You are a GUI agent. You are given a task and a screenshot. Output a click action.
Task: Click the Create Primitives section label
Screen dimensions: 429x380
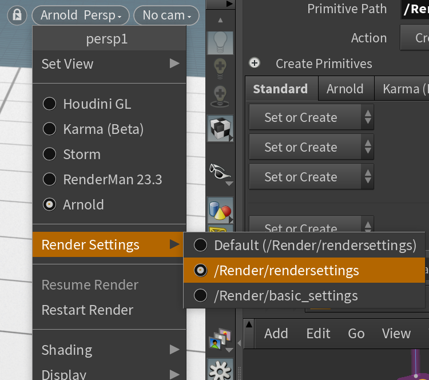click(x=324, y=64)
